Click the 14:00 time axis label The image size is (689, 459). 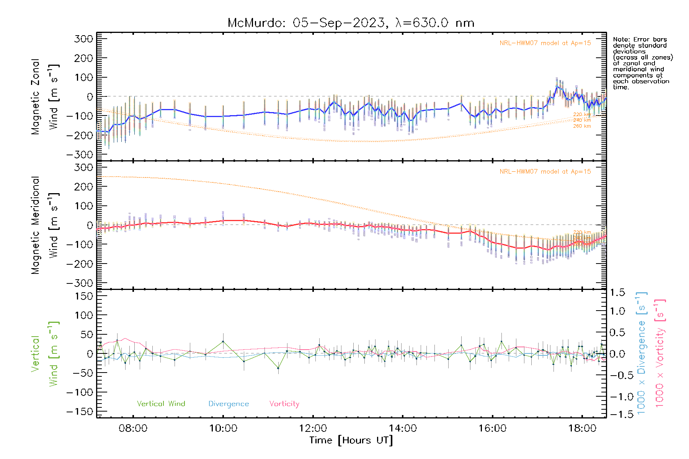pos(403,428)
